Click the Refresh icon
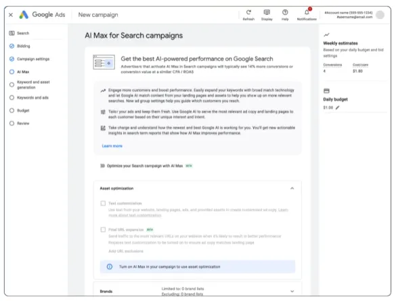The width and height of the screenshot is (396, 301). tap(248, 12)
